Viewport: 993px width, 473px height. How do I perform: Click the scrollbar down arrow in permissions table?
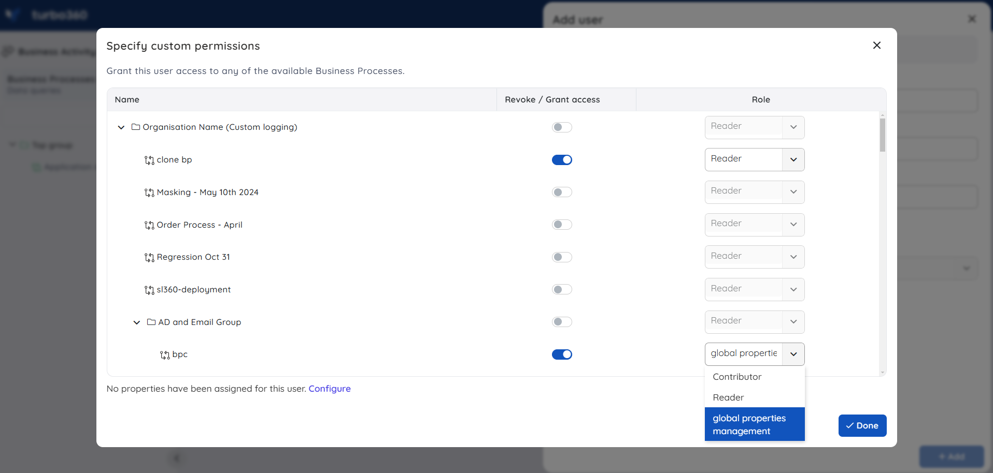[x=883, y=373]
